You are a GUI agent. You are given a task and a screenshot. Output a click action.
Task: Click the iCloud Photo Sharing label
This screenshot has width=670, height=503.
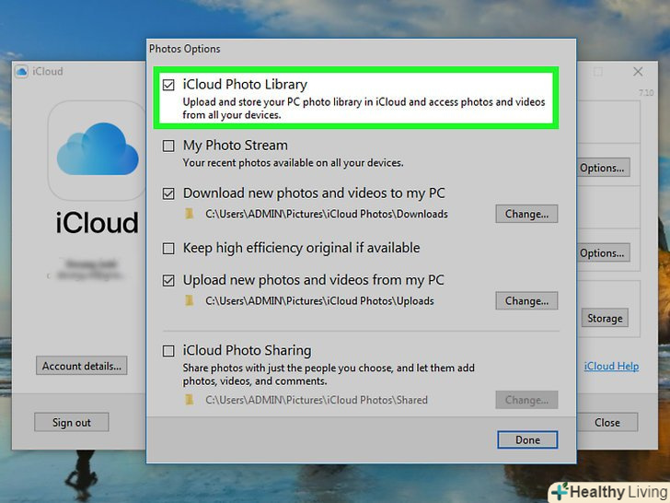248,350
